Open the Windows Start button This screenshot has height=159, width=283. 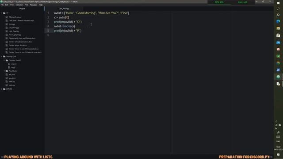tap(278, 3)
